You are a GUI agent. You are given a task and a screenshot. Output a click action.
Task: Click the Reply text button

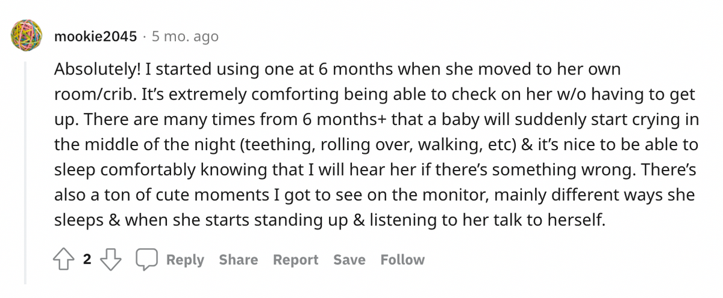tap(185, 260)
